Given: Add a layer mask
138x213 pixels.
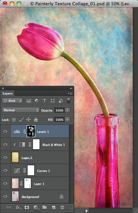Looking at the screenshot, I should 27,207.
